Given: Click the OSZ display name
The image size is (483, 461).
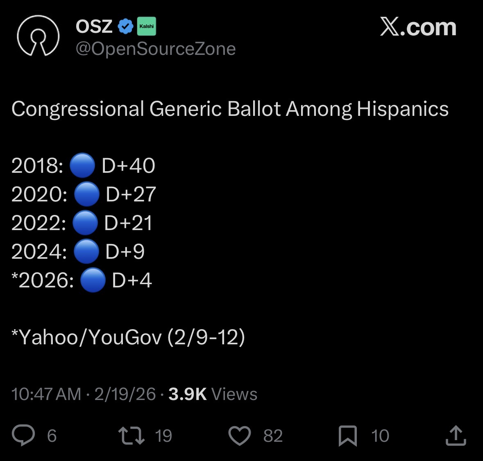Looking at the screenshot, I should (x=94, y=27).
